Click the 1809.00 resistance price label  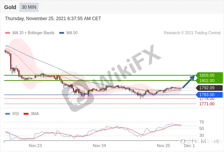(x=207, y=75)
